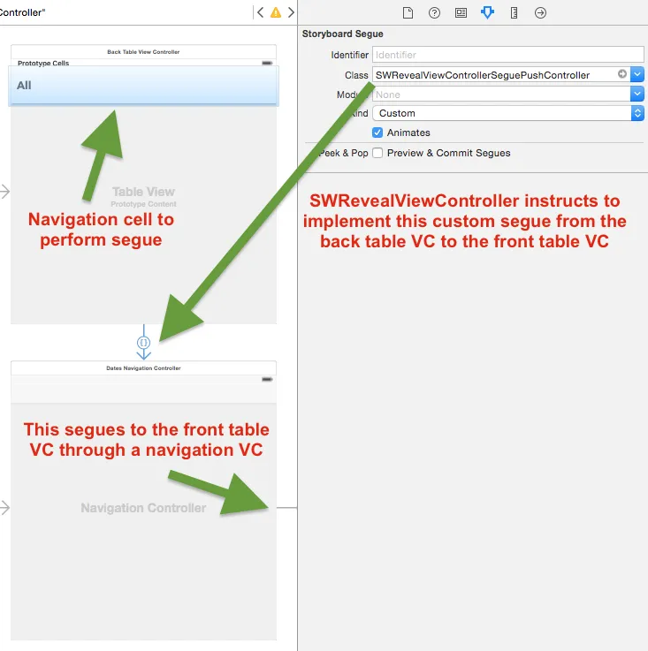Focus the Identifier text field
The height and width of the screenshot is (651, 648).
coord(508,55)
